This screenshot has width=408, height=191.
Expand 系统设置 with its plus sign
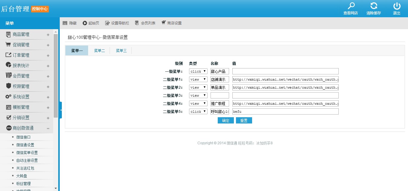tap(48, 97)
